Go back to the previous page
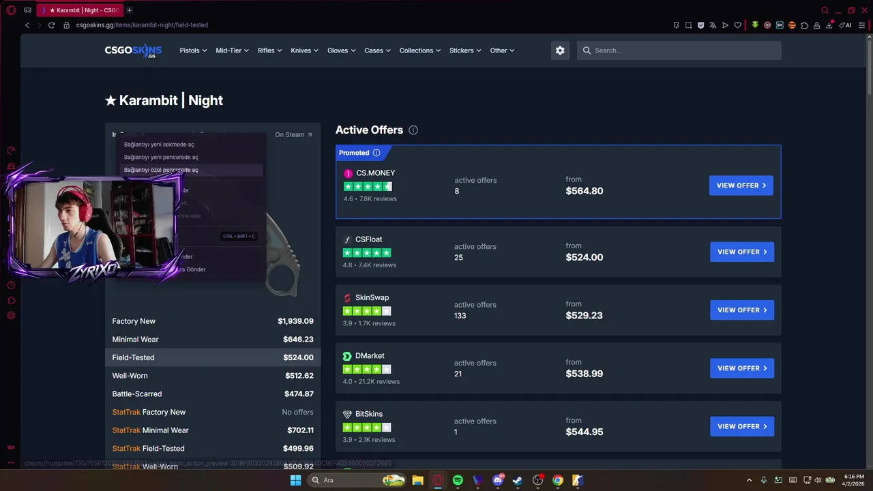This screenshot has height=491, width=873. click(27, 25)
